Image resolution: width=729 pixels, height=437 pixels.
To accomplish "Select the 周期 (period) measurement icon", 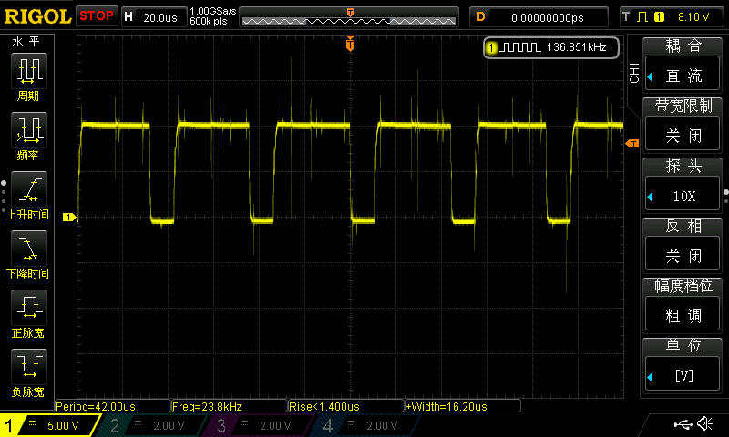I will (29, 71).
